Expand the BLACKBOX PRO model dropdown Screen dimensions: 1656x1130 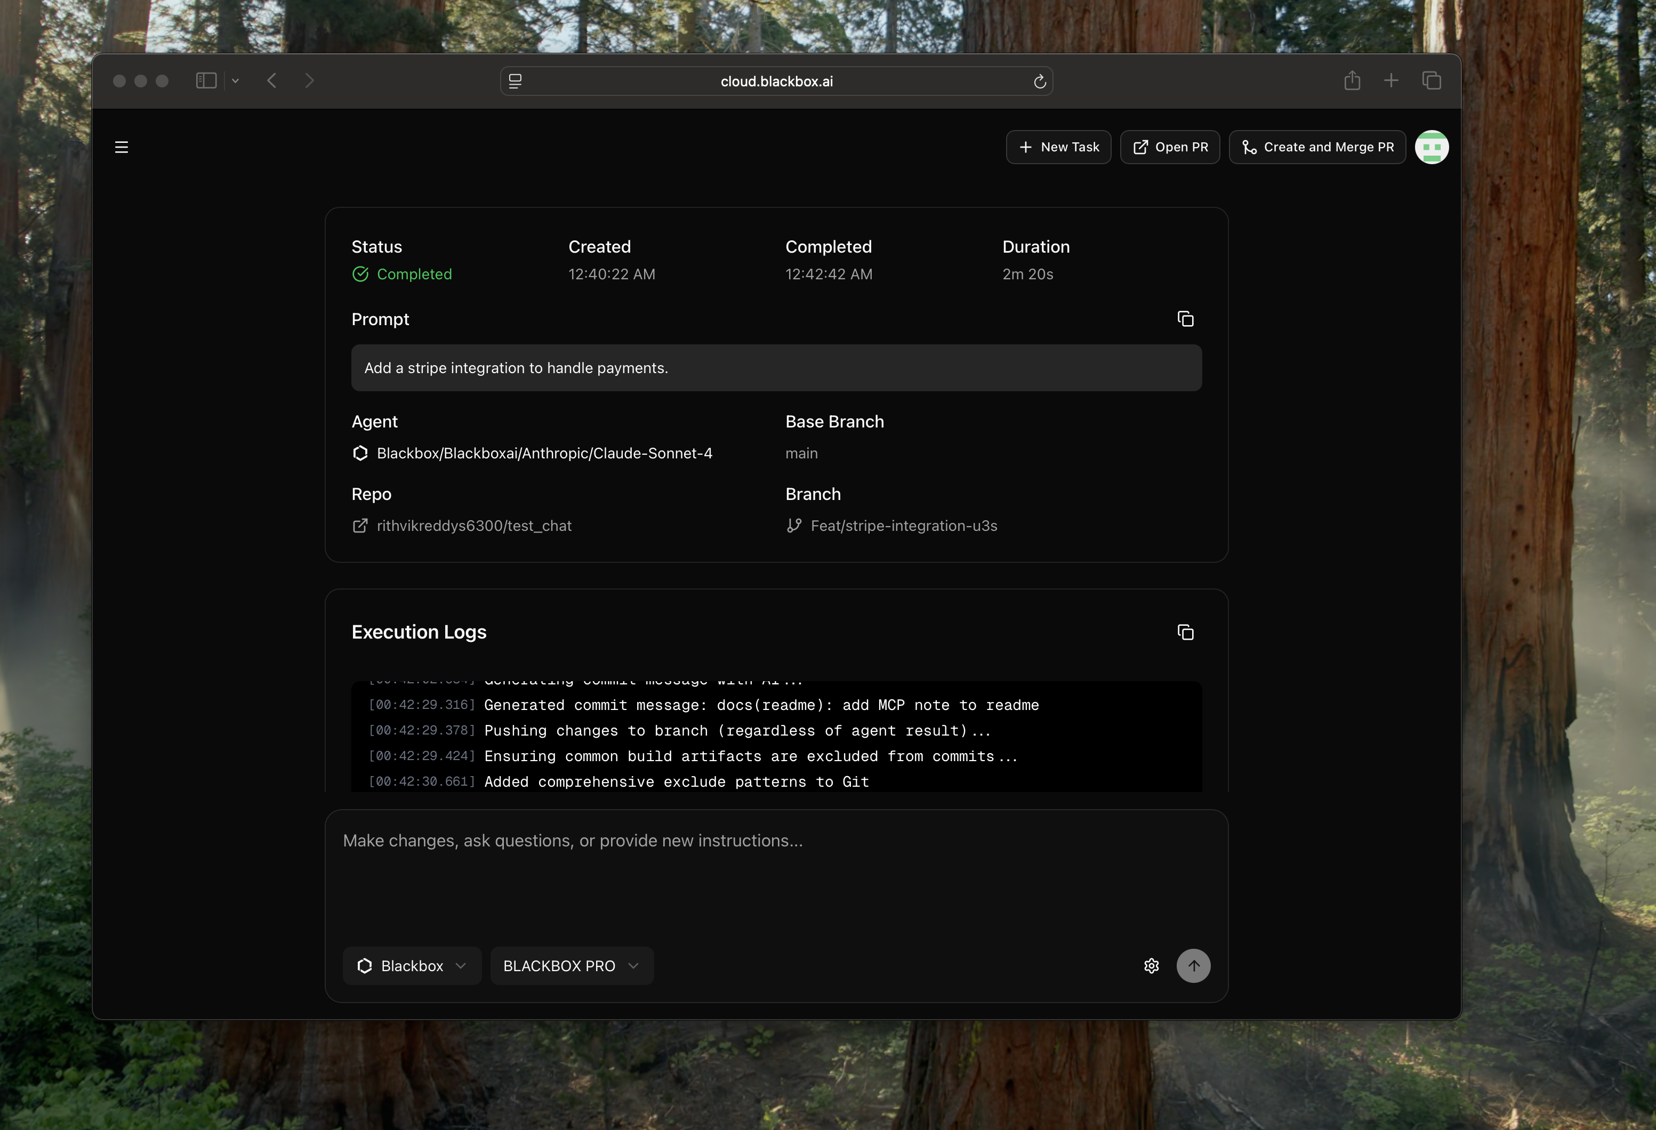[572, 966]
